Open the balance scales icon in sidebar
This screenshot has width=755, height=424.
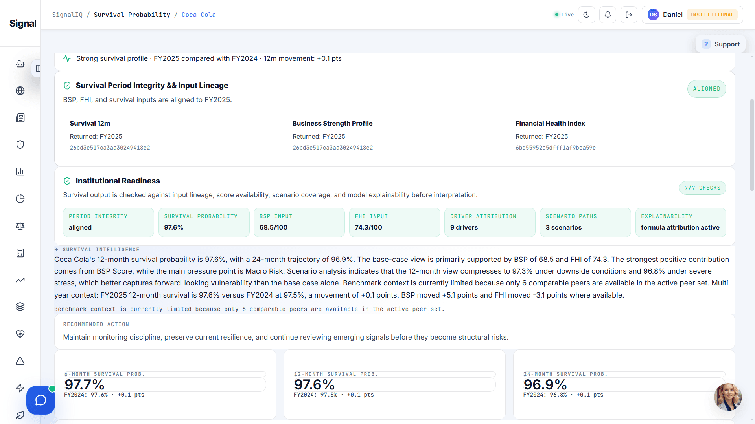coord(20,226)
